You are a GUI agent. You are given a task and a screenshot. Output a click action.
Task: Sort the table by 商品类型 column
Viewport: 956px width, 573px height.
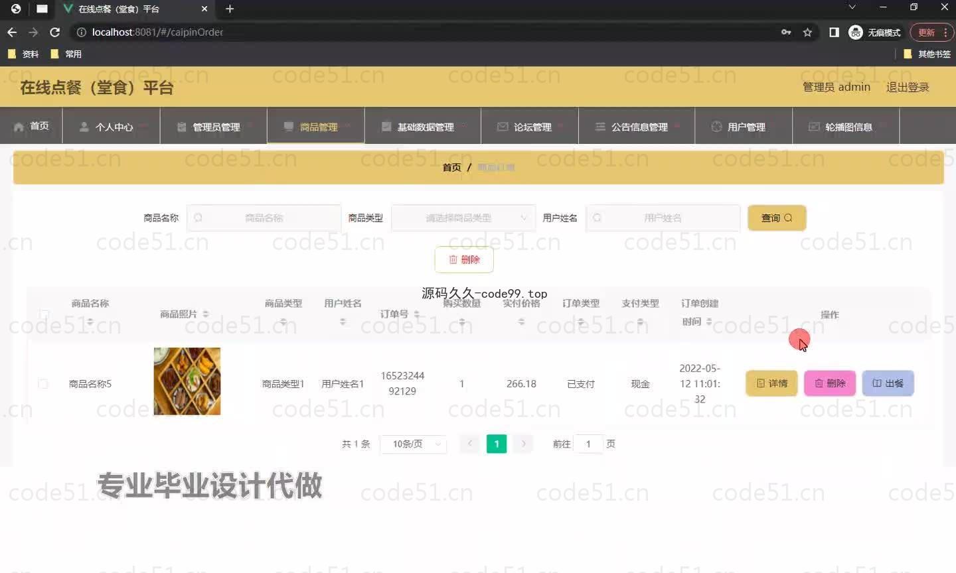tap(283, 322)
